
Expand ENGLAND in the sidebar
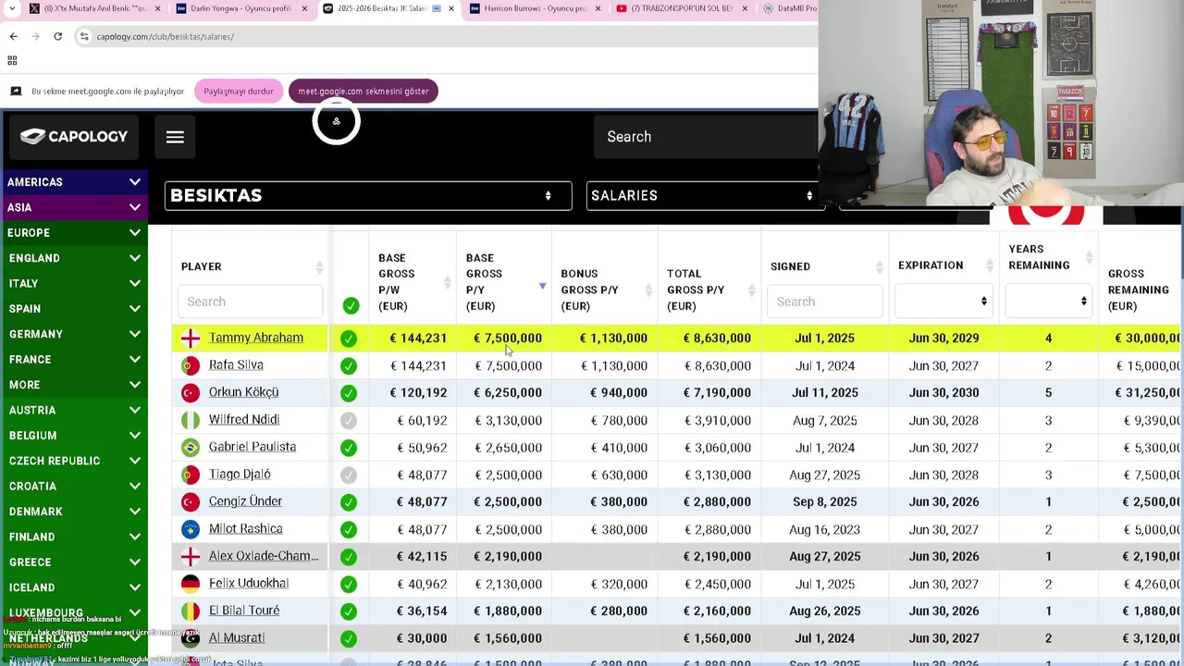coord(74,258)
